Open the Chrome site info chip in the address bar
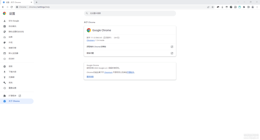 (x=21, y=7)
